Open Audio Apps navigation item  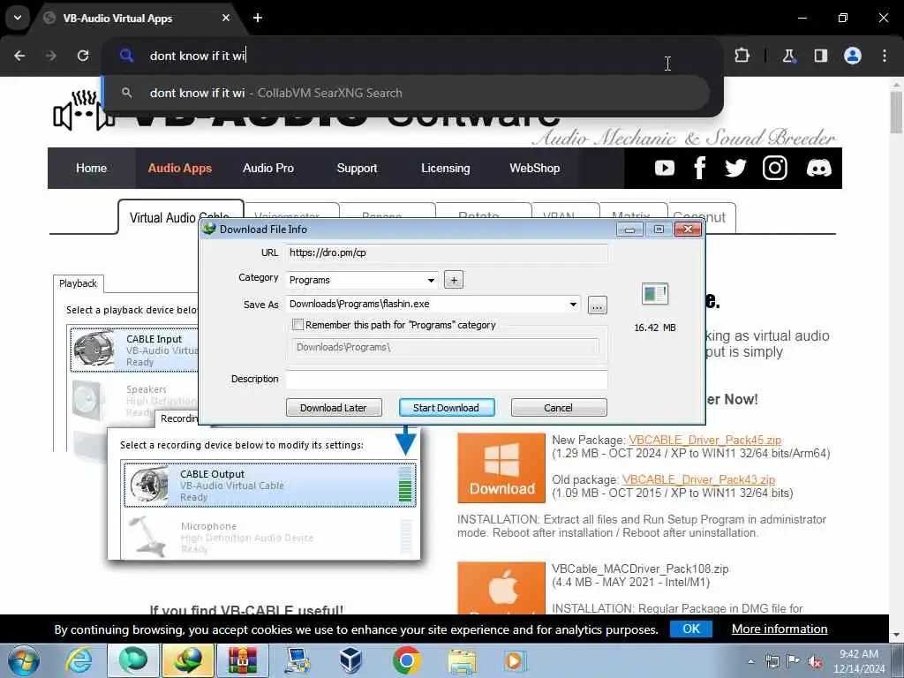click(x=180, y=169)
